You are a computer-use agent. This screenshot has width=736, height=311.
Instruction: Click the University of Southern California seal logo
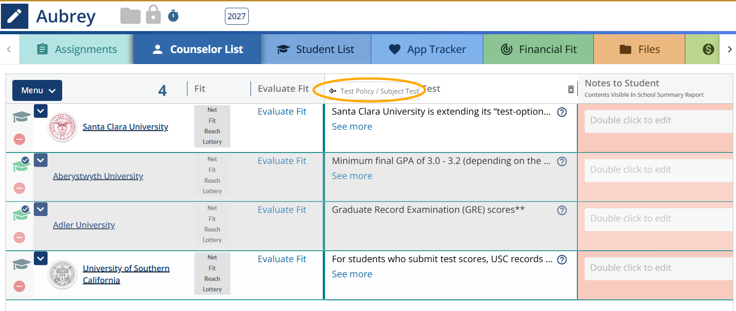click(63, 274)
